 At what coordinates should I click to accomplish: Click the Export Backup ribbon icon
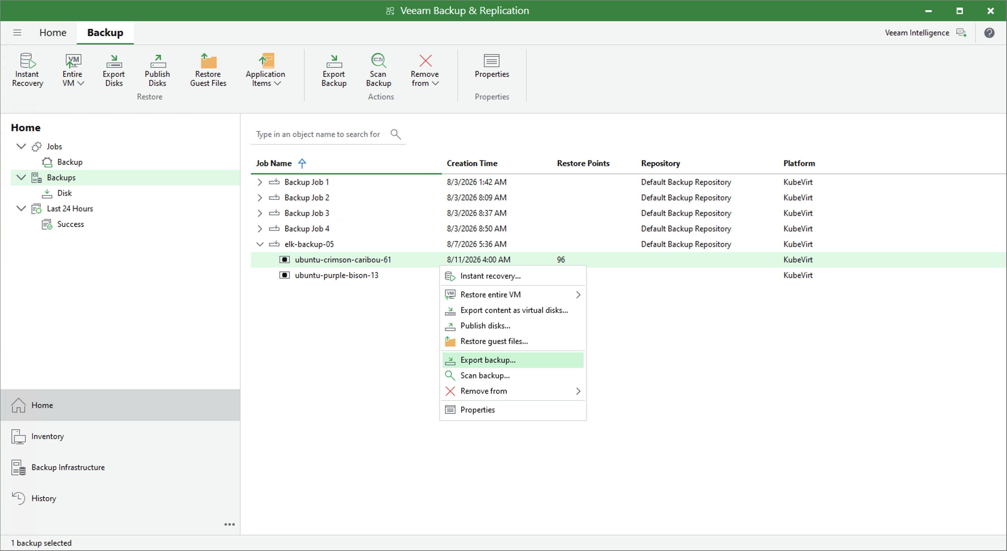334,70
